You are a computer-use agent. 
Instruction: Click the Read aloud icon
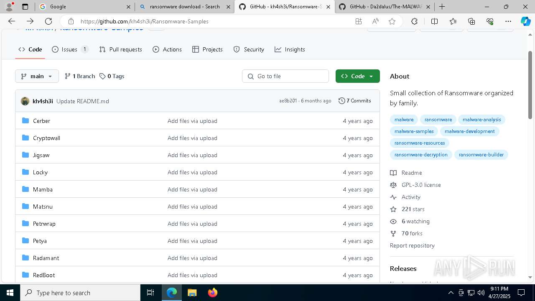[375, 21]
